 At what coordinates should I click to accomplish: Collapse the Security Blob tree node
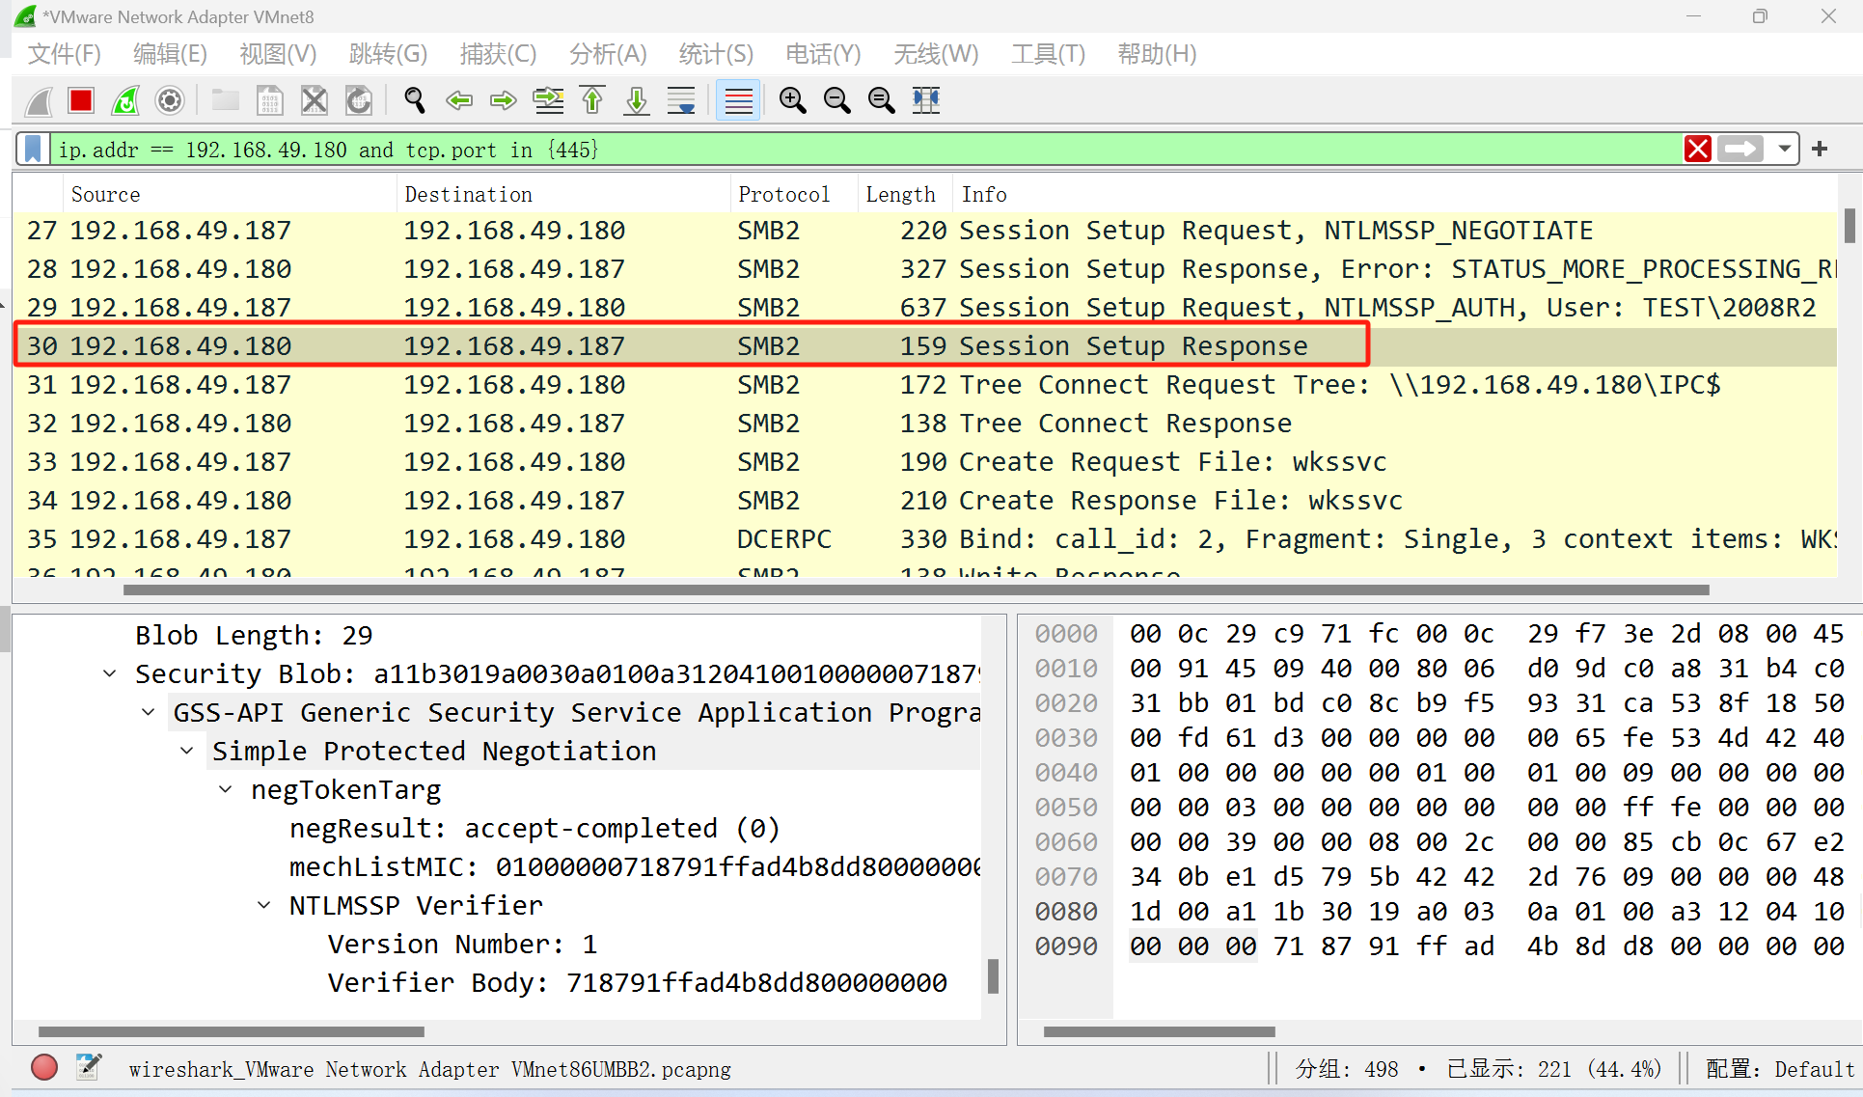click(110, 674)
